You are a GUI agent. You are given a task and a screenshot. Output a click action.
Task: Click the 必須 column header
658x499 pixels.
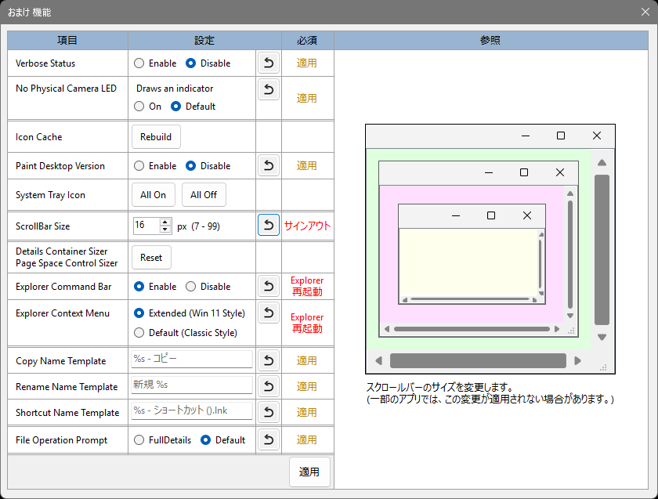tap(308, 40)
